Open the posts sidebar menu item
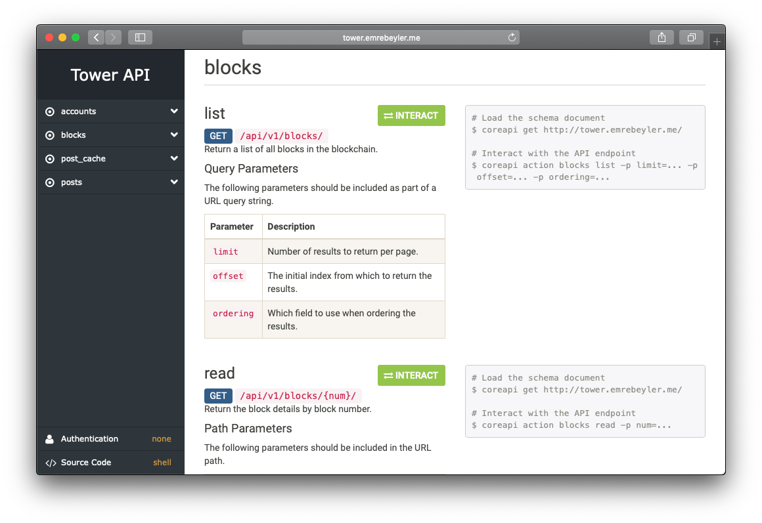This screenshot has height=523, width=762. pos(111,182)
